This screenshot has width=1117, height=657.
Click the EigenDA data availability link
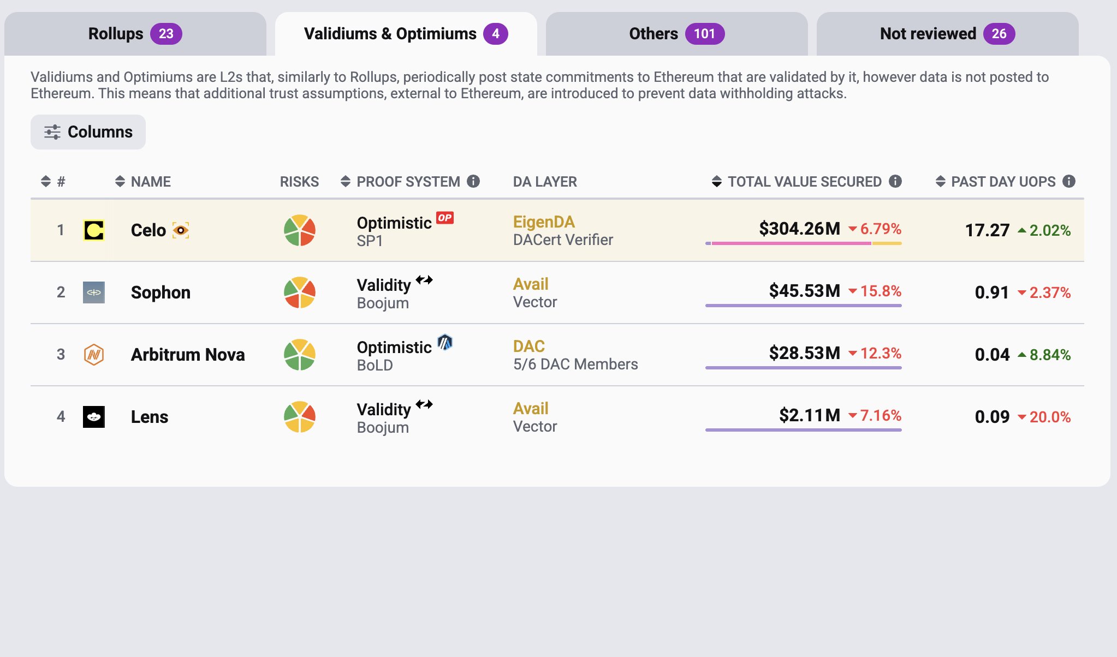coord(544,222)
